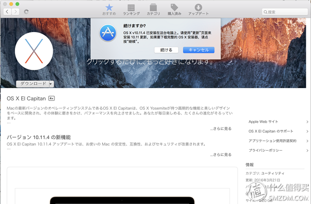Open the おすすめ featured tab
The width and height of the screenshot is (311, 204).
click(109, 10)
